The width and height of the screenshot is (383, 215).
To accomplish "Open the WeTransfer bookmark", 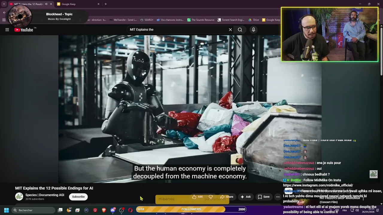I will click(x=123, y=20).
